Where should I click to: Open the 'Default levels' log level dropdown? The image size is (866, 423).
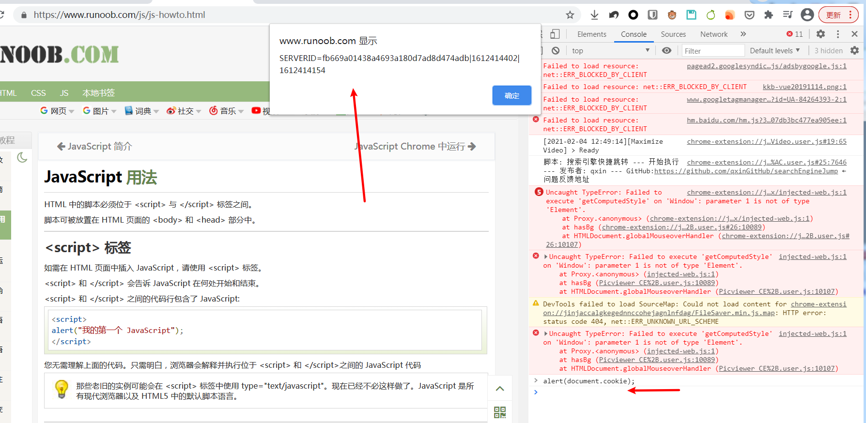(x=775, y=50)
